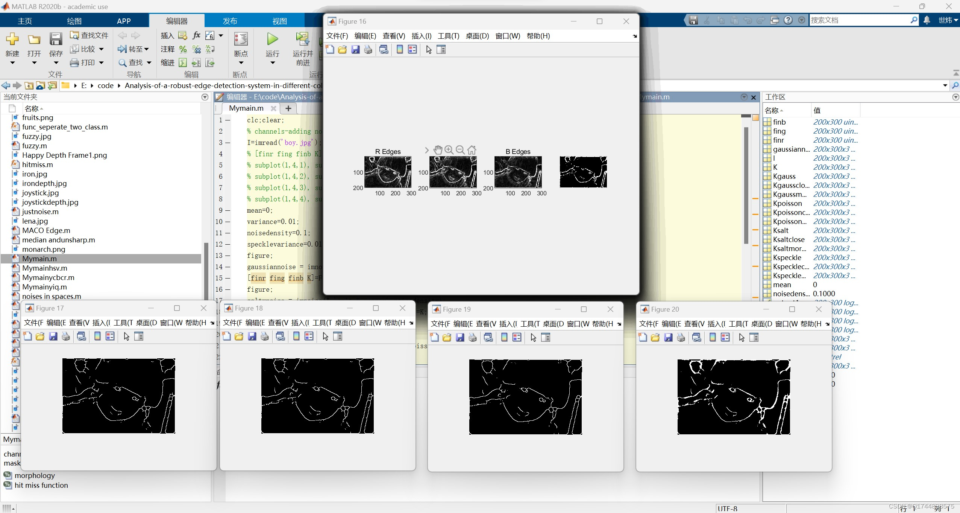Screen dimensions: 960x513
Task: Toggle zoom in tool on axes toolbar
Action: pyautogui.click(x=449, y=150)
